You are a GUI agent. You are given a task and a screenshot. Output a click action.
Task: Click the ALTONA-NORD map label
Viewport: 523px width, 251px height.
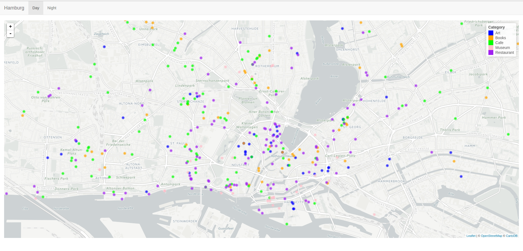132,104
